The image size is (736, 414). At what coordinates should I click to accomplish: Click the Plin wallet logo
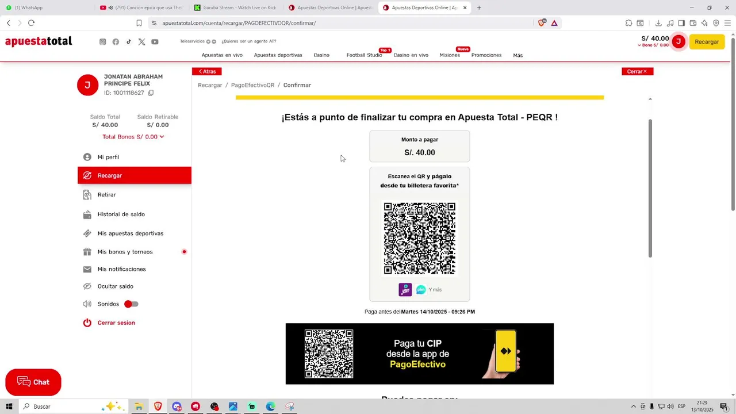[x=421, y=290]
